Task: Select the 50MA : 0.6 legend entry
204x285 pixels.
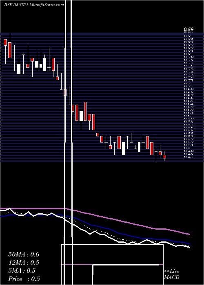Action: point(24,254)
